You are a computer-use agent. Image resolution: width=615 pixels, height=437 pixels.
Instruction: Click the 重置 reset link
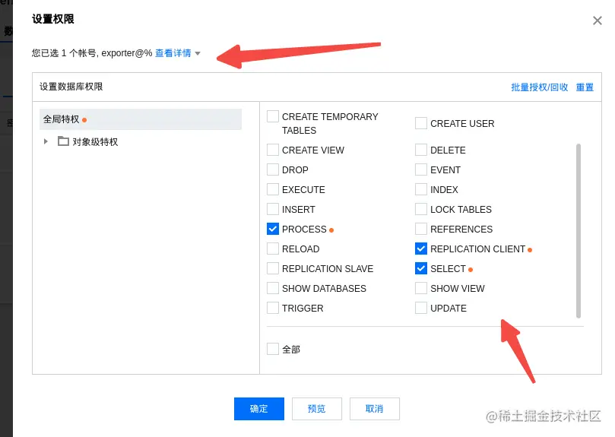pyautogui.click(x=585, y=87)
